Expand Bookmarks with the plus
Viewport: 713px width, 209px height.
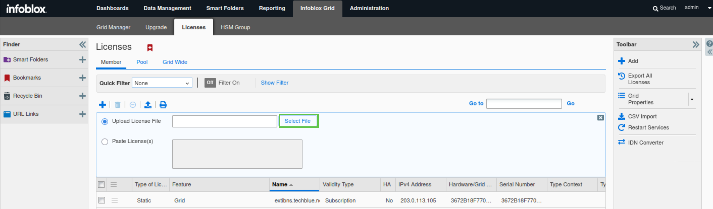(82, 78)
